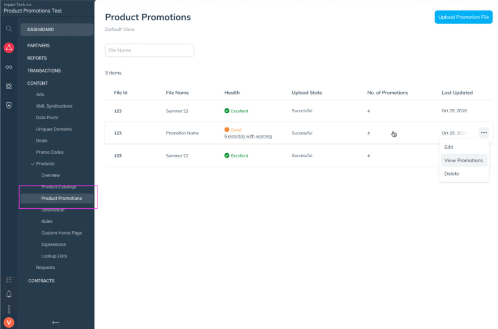Open the notifications bell icon
The height and width of the screenshot is (329, 498).
[x=9, y=294]
